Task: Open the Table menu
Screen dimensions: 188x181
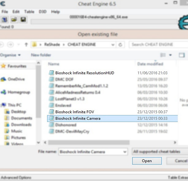Action: 29,12
